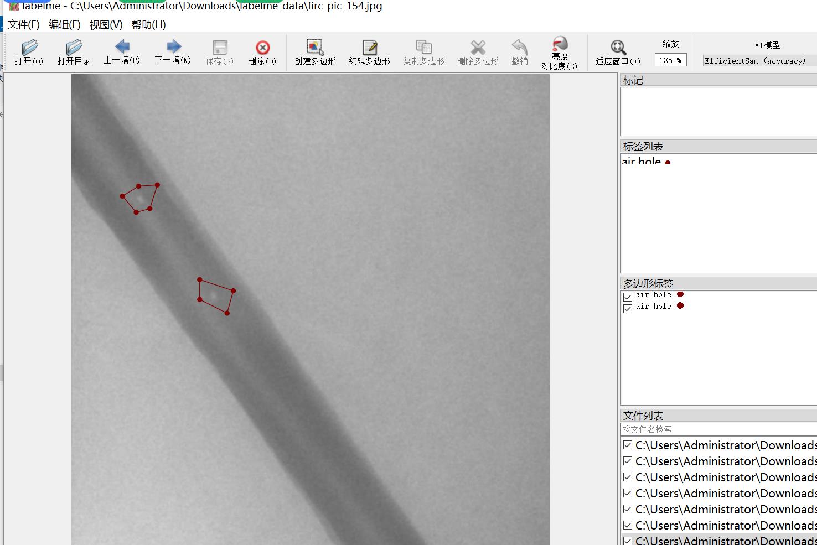Open the File (文件) menu

click(24, 25)
